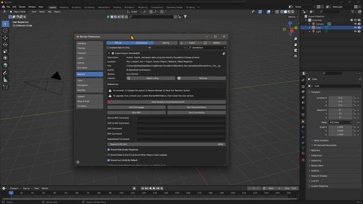Switch perspective/orthographic with the grid icon
The height and width of the screenshot is (204, 363).
296,56
